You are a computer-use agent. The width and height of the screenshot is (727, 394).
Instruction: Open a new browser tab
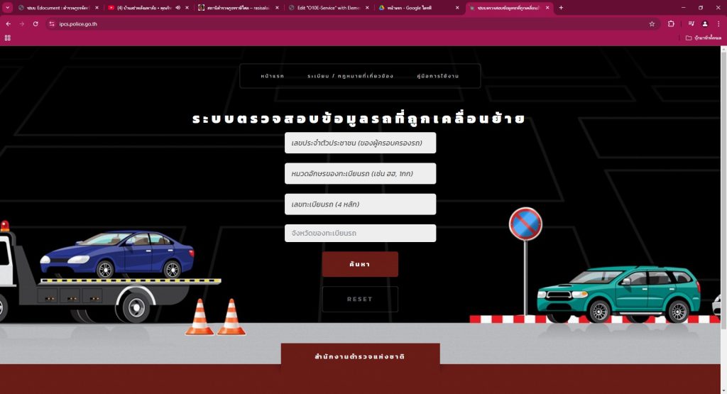[561, 8]
